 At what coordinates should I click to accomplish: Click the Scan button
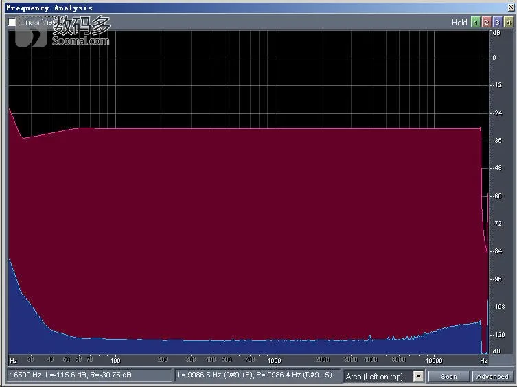449,376
